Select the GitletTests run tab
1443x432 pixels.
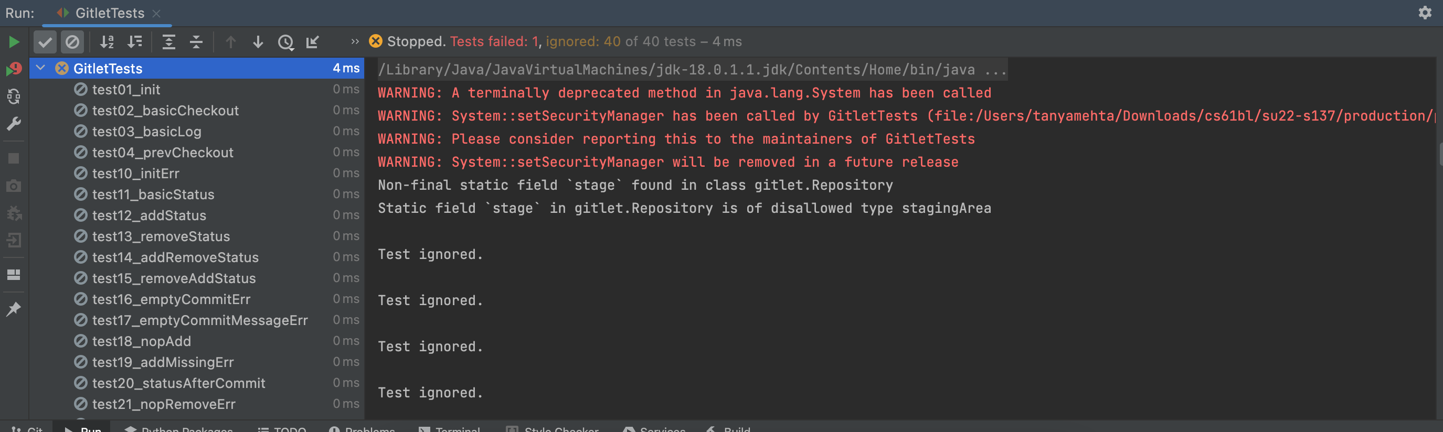tap(109, 13)
